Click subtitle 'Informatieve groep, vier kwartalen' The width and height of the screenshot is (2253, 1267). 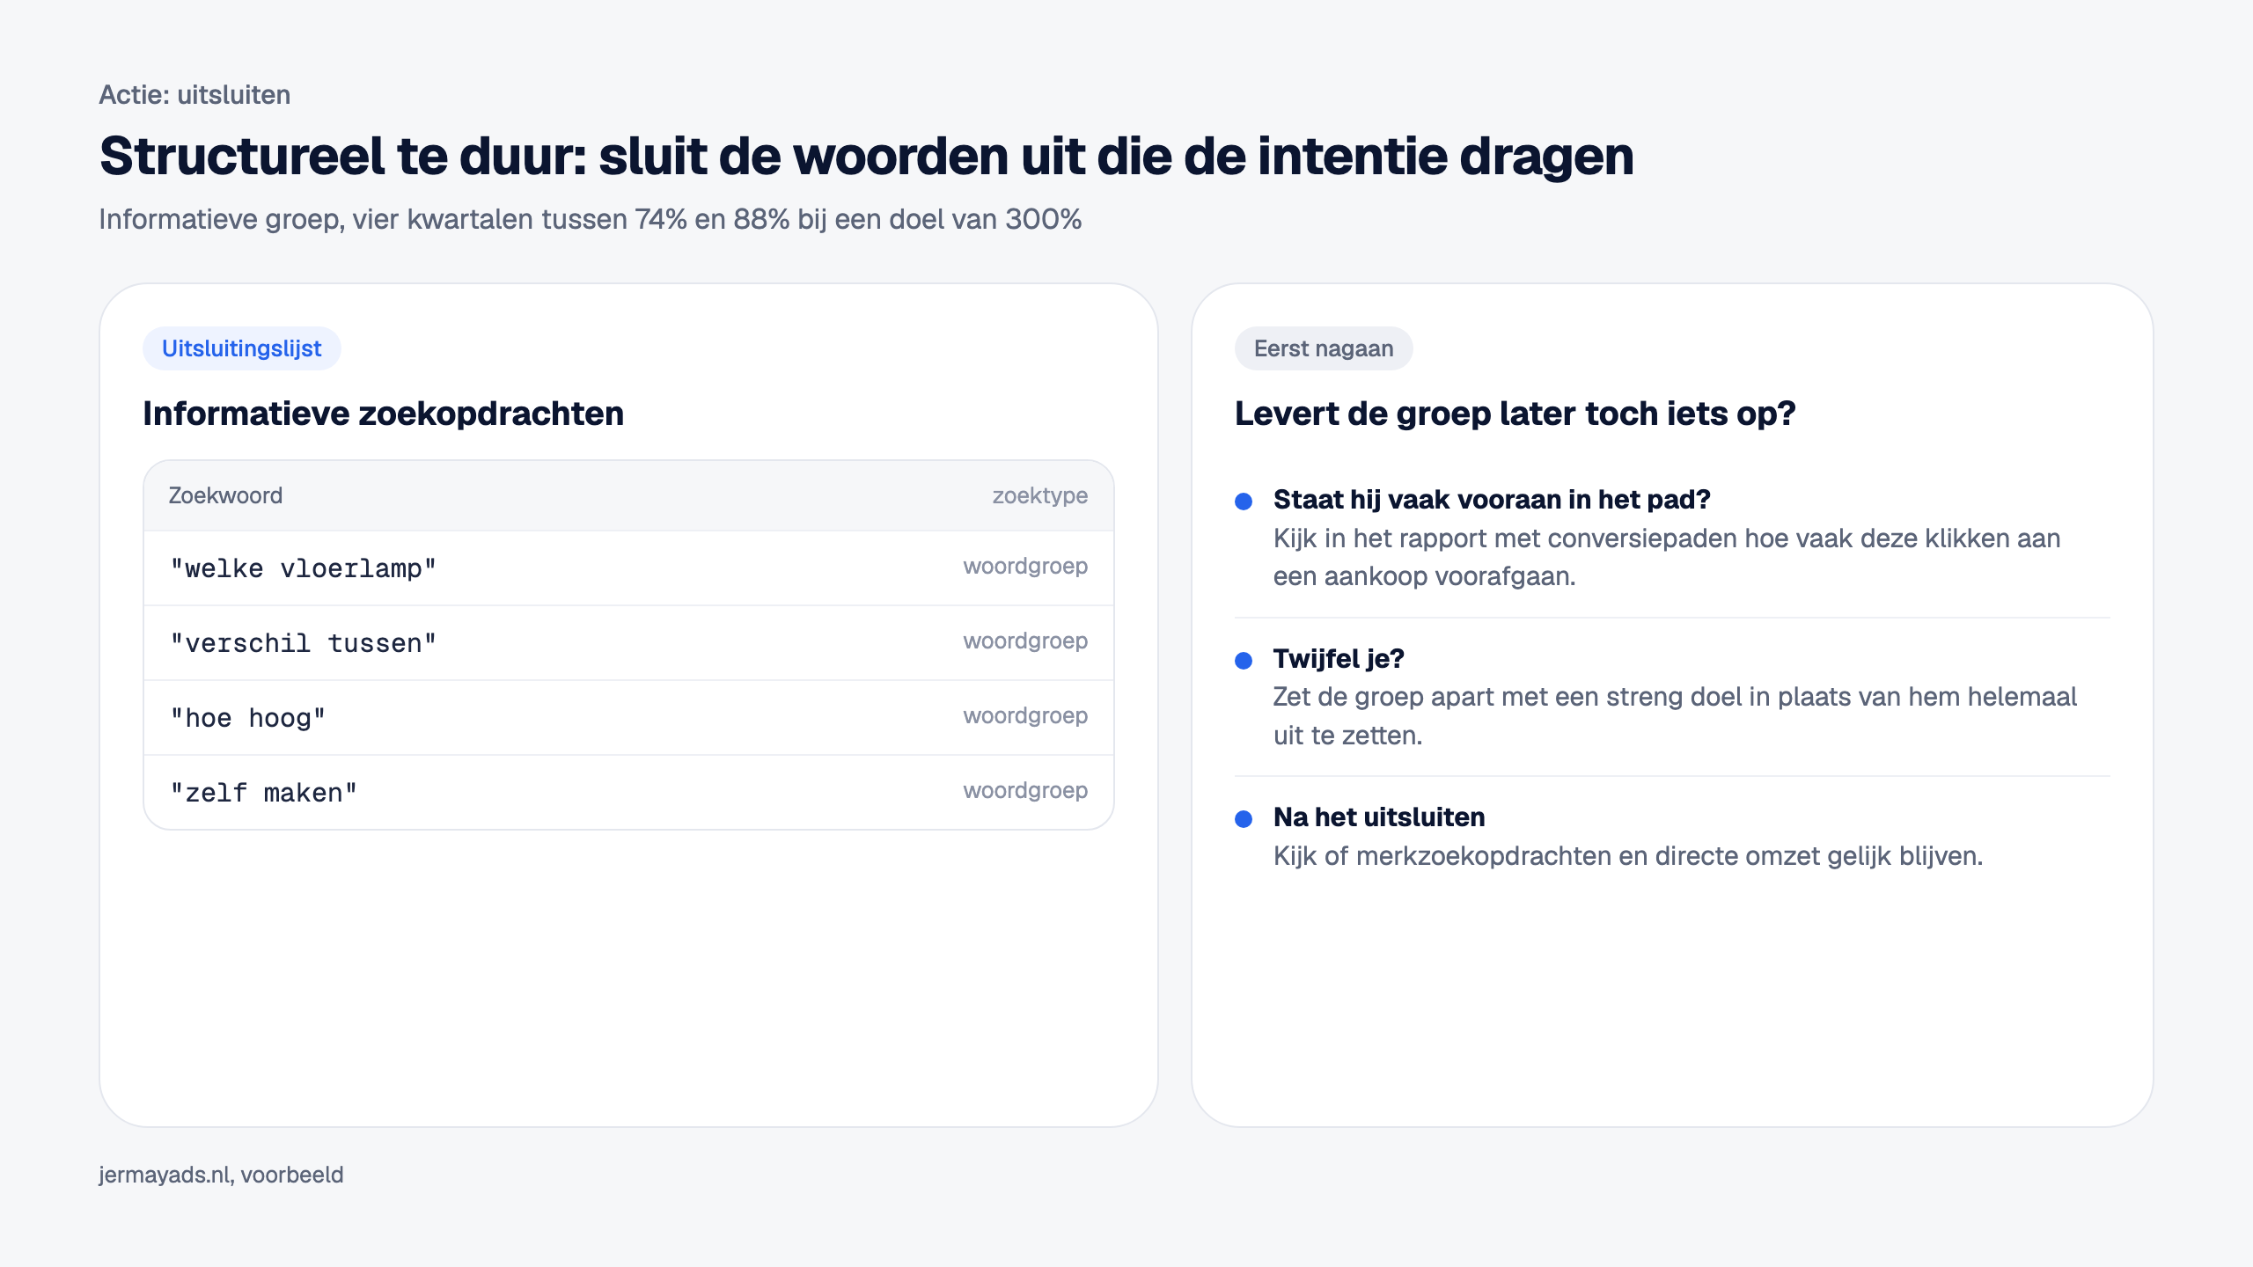[591, 219]
